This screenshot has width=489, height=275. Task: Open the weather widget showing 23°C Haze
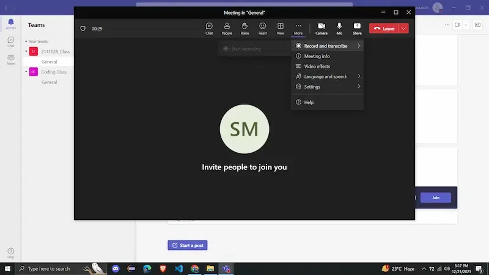(x=399, y=268)
